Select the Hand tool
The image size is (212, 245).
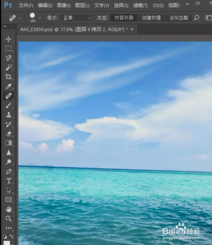[x=8, y=209]
